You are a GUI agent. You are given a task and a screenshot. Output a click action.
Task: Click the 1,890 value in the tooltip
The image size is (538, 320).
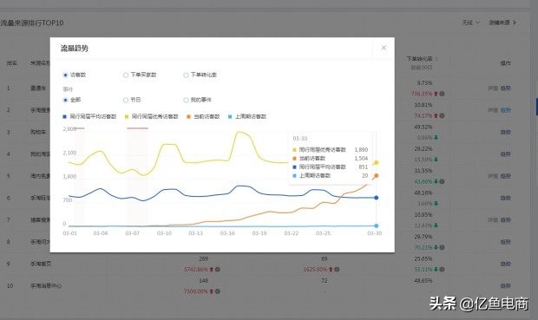tap(361, 149)
